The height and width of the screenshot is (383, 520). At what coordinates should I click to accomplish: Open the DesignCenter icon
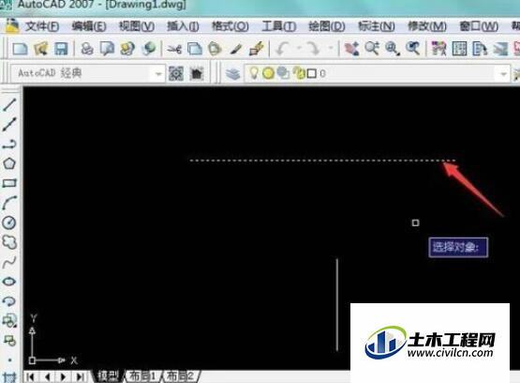click(459, 49)
